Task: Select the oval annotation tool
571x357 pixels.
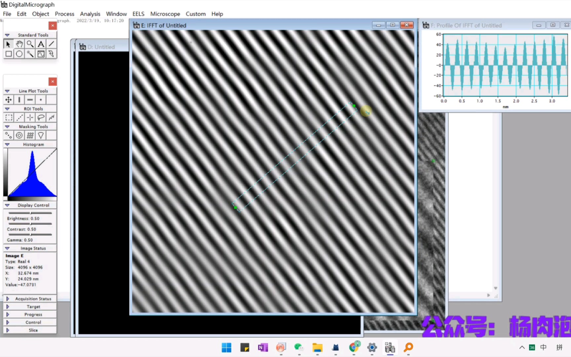Action: point(19,54)
